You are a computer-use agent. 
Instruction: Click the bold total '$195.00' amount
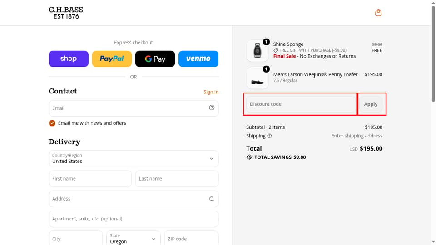(371, 149)
